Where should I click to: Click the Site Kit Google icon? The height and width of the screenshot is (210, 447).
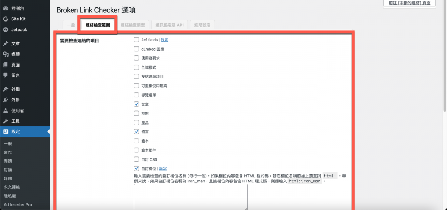click(6, 19)
